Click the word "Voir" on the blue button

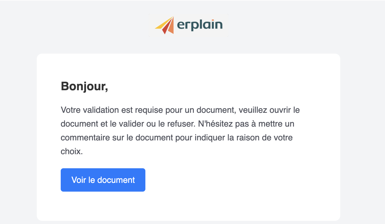click(x=79, y=180)
